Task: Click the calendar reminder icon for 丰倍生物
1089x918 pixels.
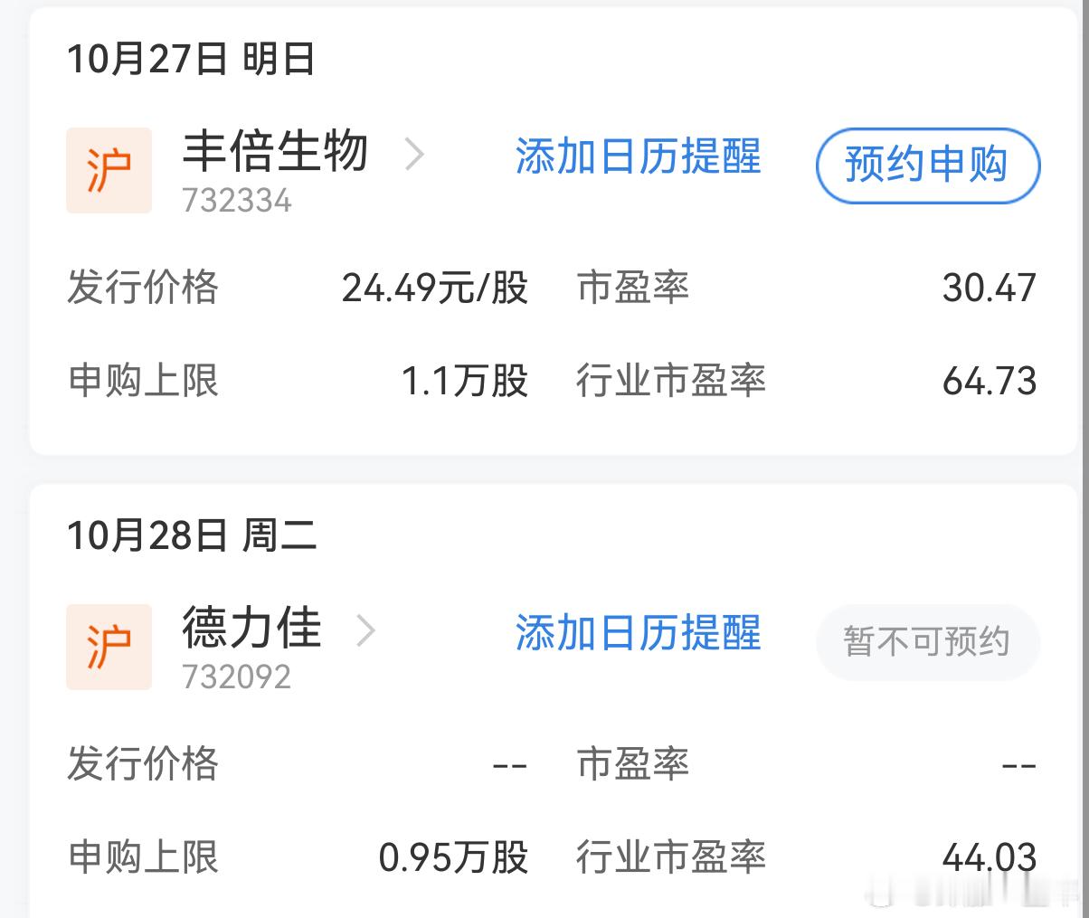Action: pos(638,157)
